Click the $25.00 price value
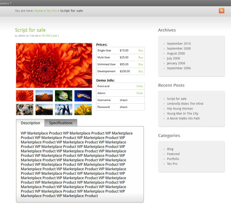 (124, 58)
